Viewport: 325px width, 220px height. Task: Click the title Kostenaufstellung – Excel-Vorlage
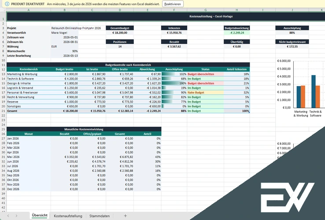211,16
